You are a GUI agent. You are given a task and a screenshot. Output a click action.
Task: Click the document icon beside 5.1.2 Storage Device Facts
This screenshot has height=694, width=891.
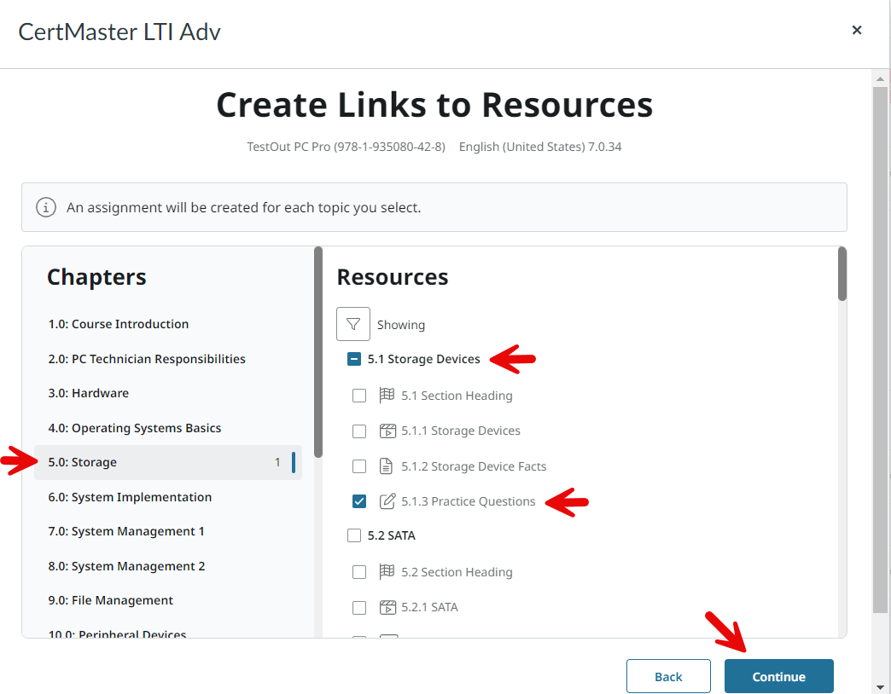point(386,466)
